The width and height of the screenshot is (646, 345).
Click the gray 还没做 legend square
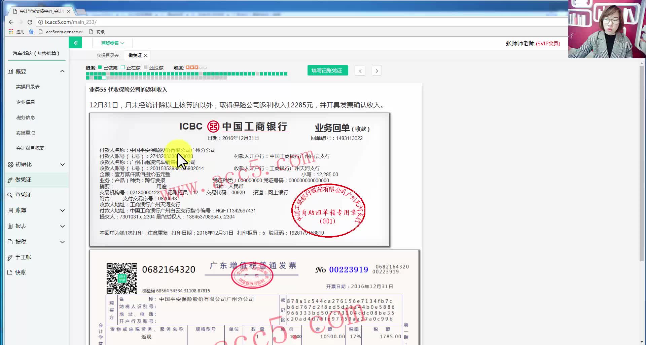146,67
